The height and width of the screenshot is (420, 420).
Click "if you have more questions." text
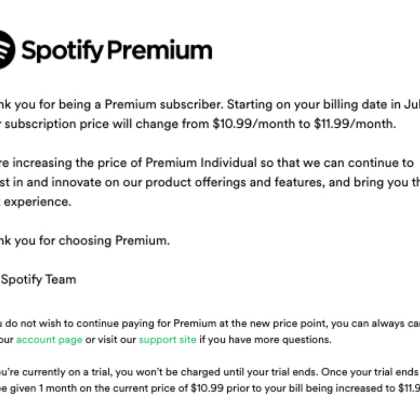click(x=265, y=339)
